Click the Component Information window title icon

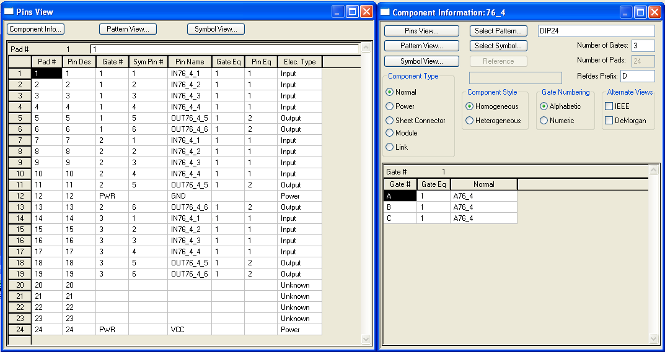click(x=384, y=12)
